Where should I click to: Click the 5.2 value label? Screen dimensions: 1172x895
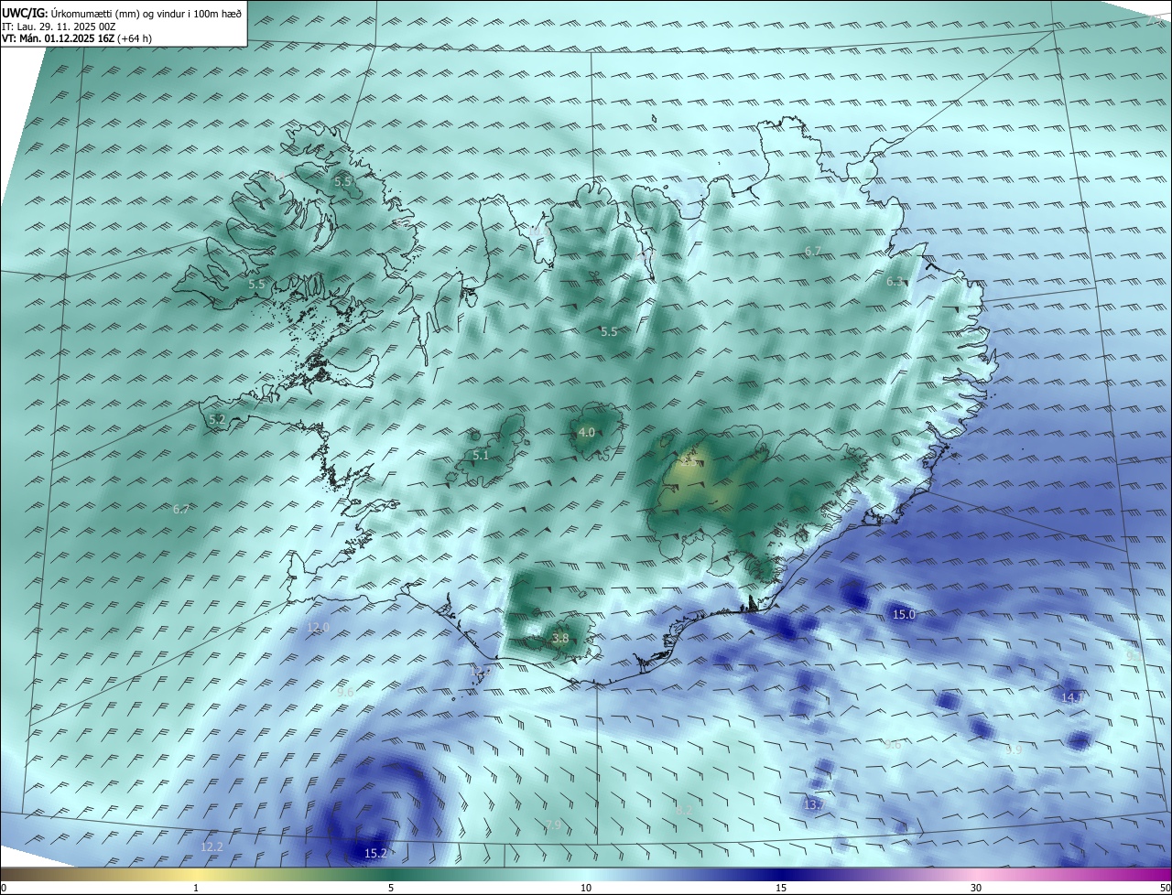217,420
